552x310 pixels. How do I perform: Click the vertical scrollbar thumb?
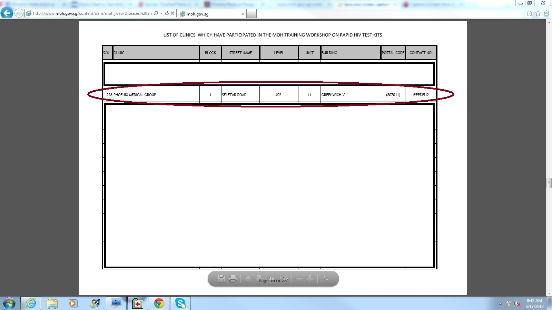pos(549,183)
